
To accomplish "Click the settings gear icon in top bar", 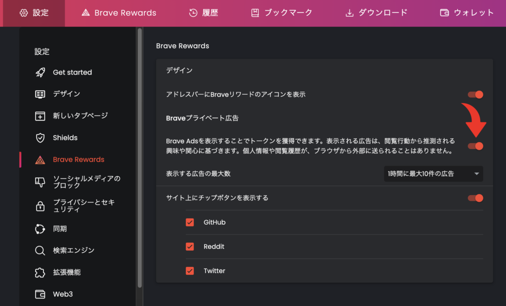I will (x=24, y=13).
